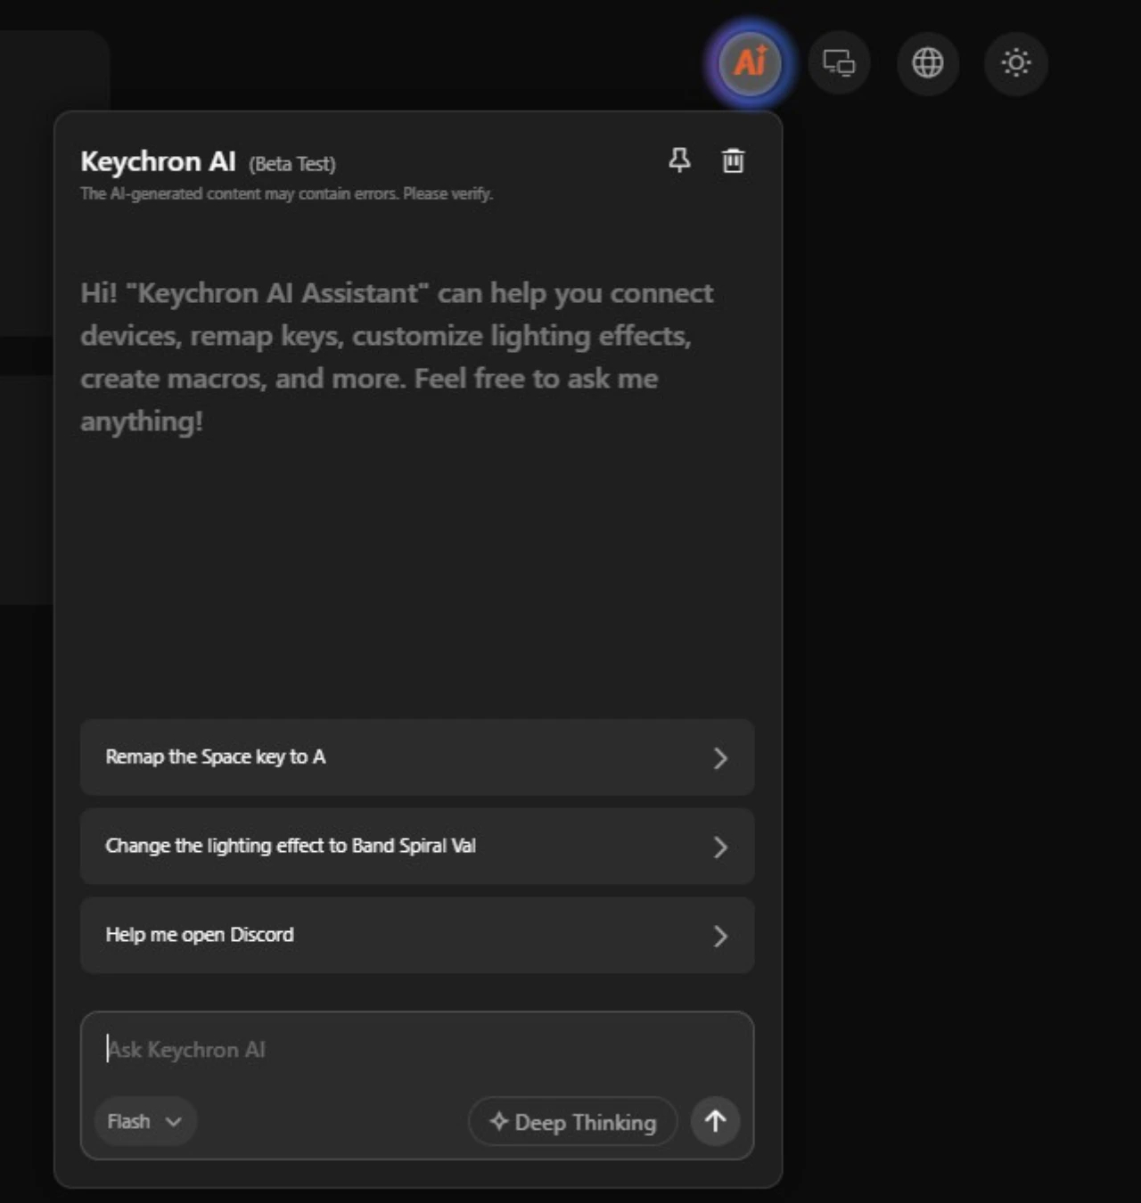The width and height of the screenshot is (1141, 1203).
Task: Clear the chat with the trash icon
Action: [x=733, y=160]
